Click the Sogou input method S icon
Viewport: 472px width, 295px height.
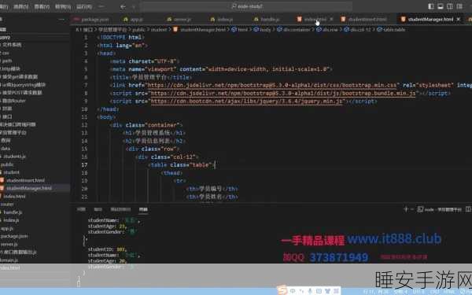[282, 290]
